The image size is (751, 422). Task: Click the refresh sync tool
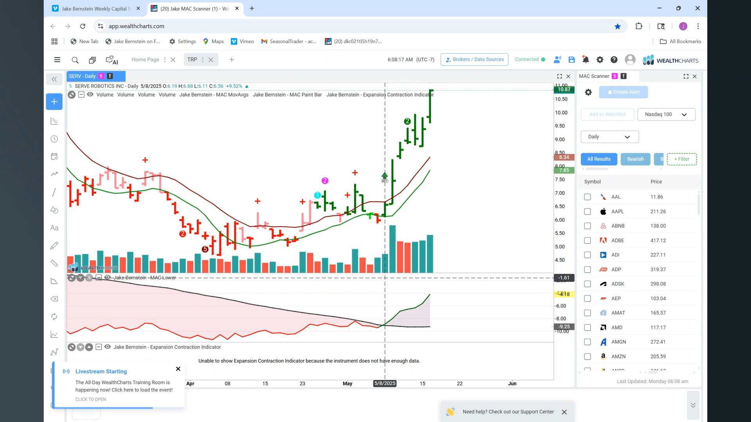pyautogui.click(x=54, y=316)
